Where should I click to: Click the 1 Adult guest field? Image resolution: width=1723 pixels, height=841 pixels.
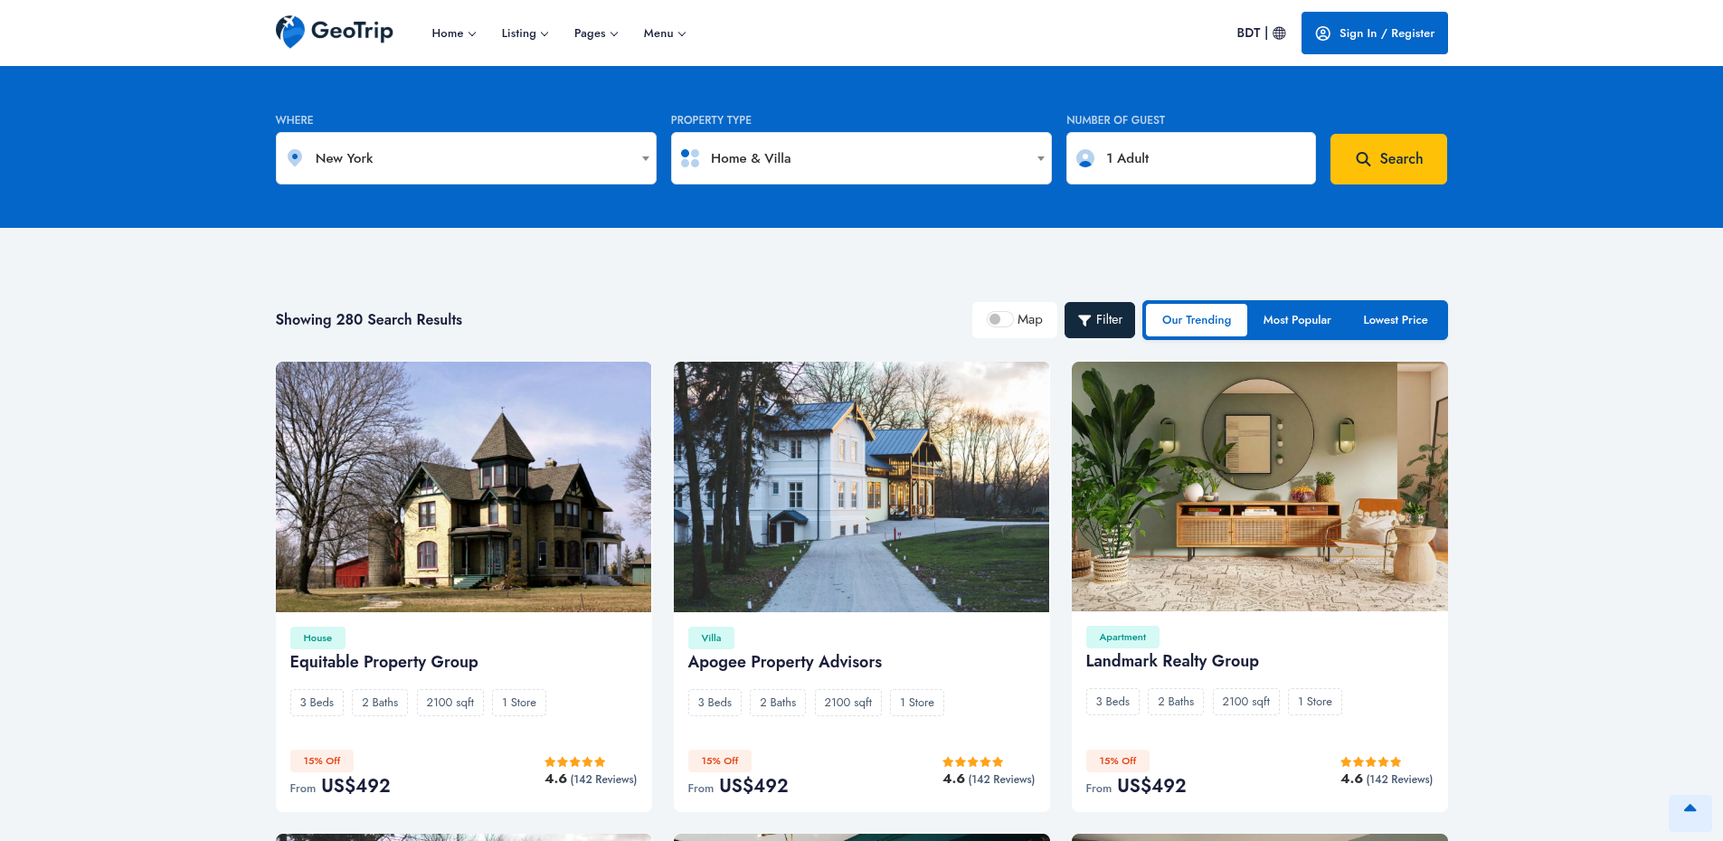click(1190, 158)
